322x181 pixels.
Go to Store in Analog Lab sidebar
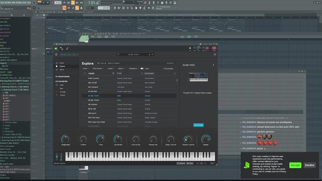(62, 70)
